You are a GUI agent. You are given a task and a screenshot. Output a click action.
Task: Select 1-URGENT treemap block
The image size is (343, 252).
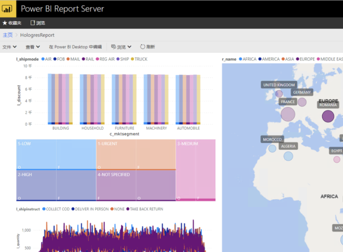point(136,155)
